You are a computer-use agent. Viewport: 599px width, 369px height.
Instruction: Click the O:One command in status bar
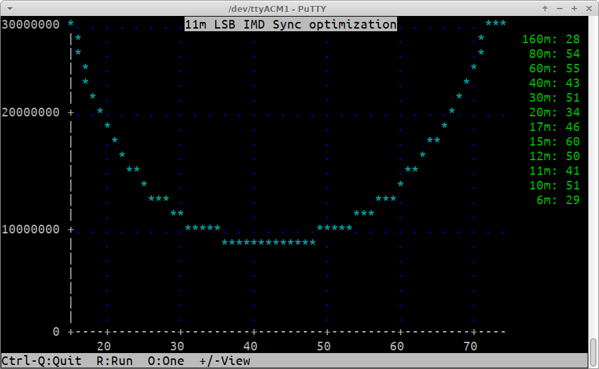click(x=166, y=361)
